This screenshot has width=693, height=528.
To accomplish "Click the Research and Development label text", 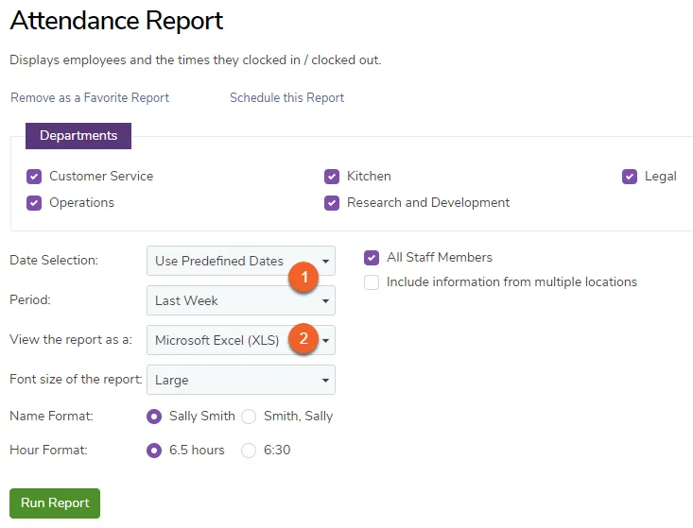I will pos(428,203).
